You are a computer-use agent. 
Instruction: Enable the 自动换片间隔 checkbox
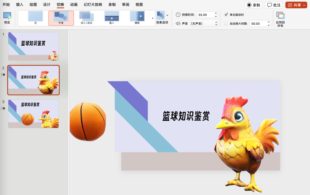point(226,24)
